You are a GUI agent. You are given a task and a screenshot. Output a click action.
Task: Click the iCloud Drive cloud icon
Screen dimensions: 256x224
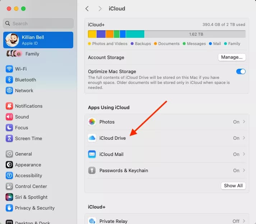pos(92,138)
